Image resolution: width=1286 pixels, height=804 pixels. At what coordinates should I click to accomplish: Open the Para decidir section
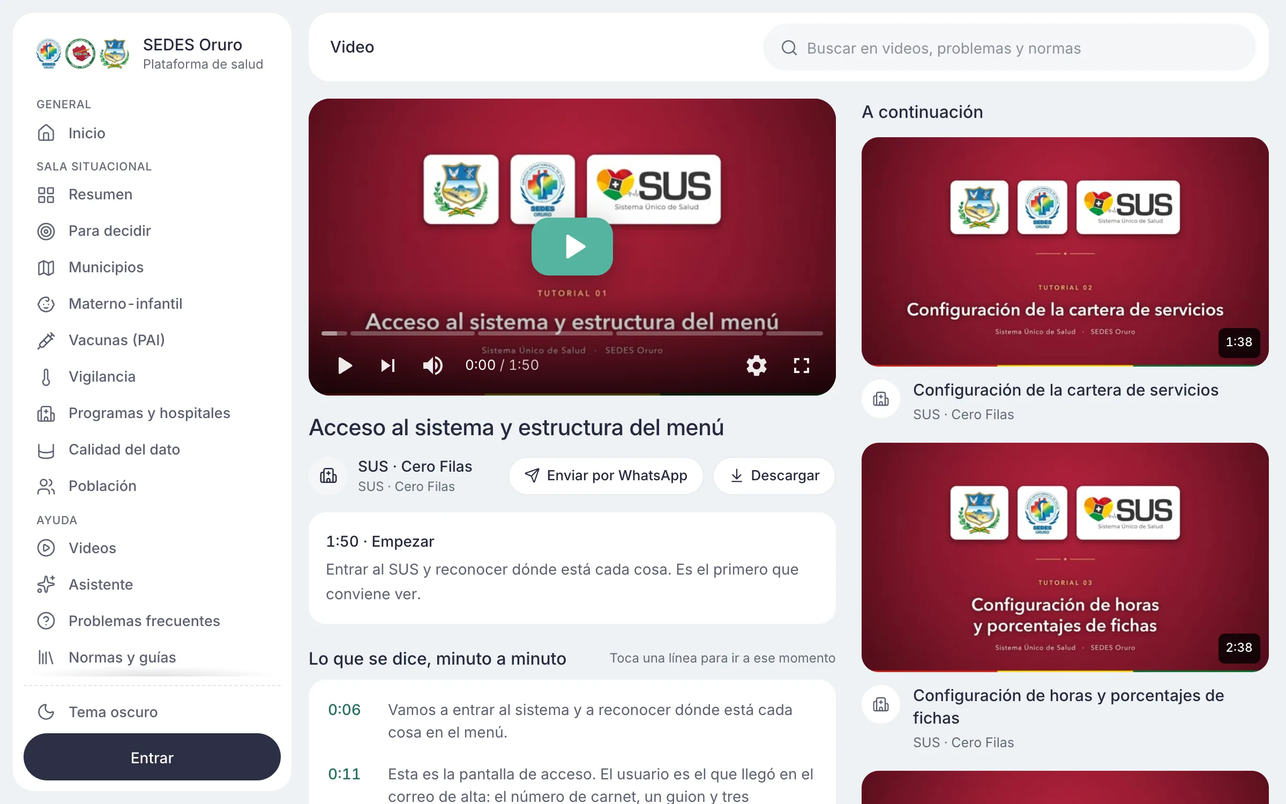point(152,231)
